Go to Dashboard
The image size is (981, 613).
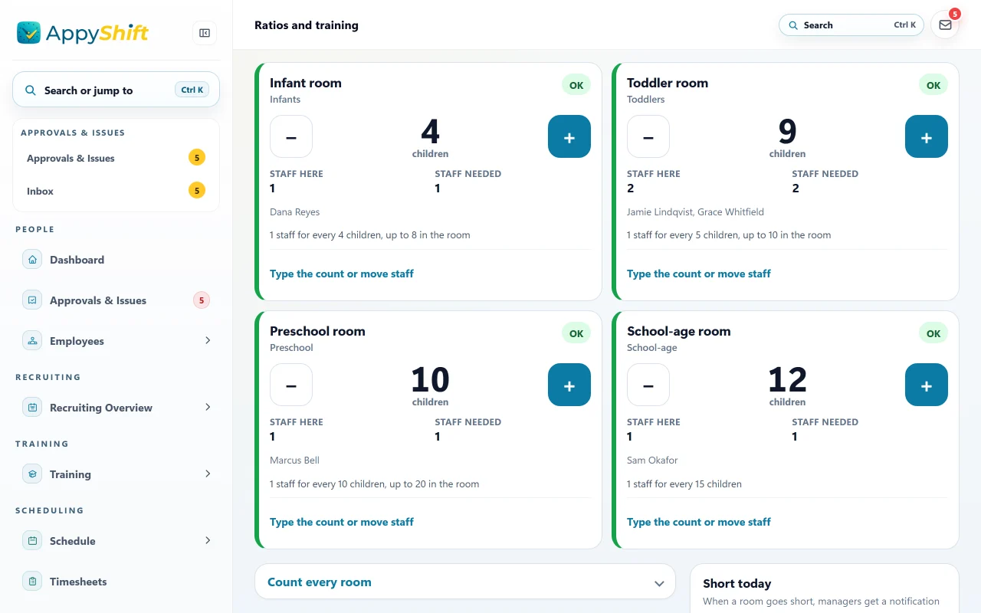tap(116, 260)
